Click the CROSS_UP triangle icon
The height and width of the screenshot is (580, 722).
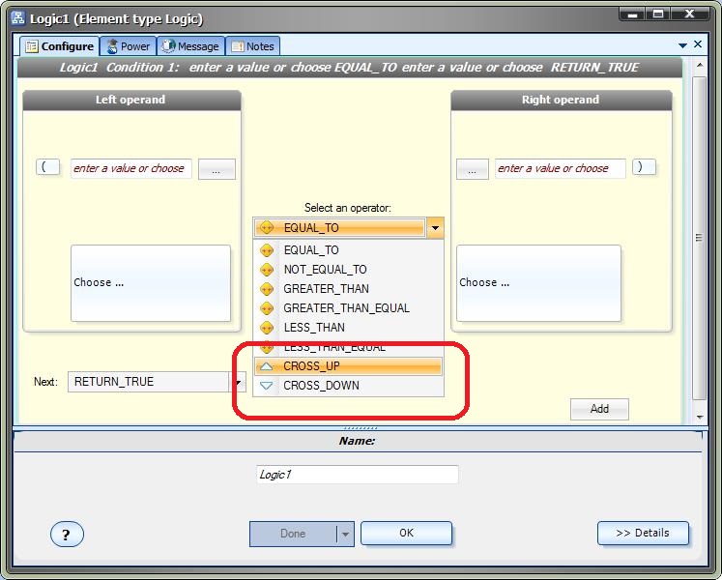266,366
